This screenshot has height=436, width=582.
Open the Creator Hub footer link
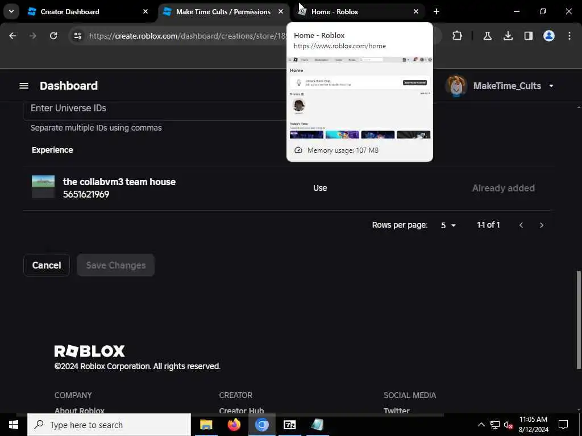click(x=241, y=410)
